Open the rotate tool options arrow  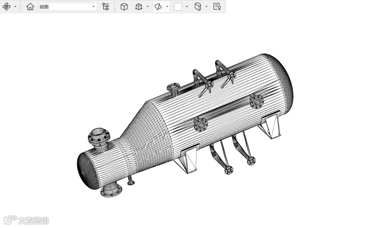(x=15, y=6)
